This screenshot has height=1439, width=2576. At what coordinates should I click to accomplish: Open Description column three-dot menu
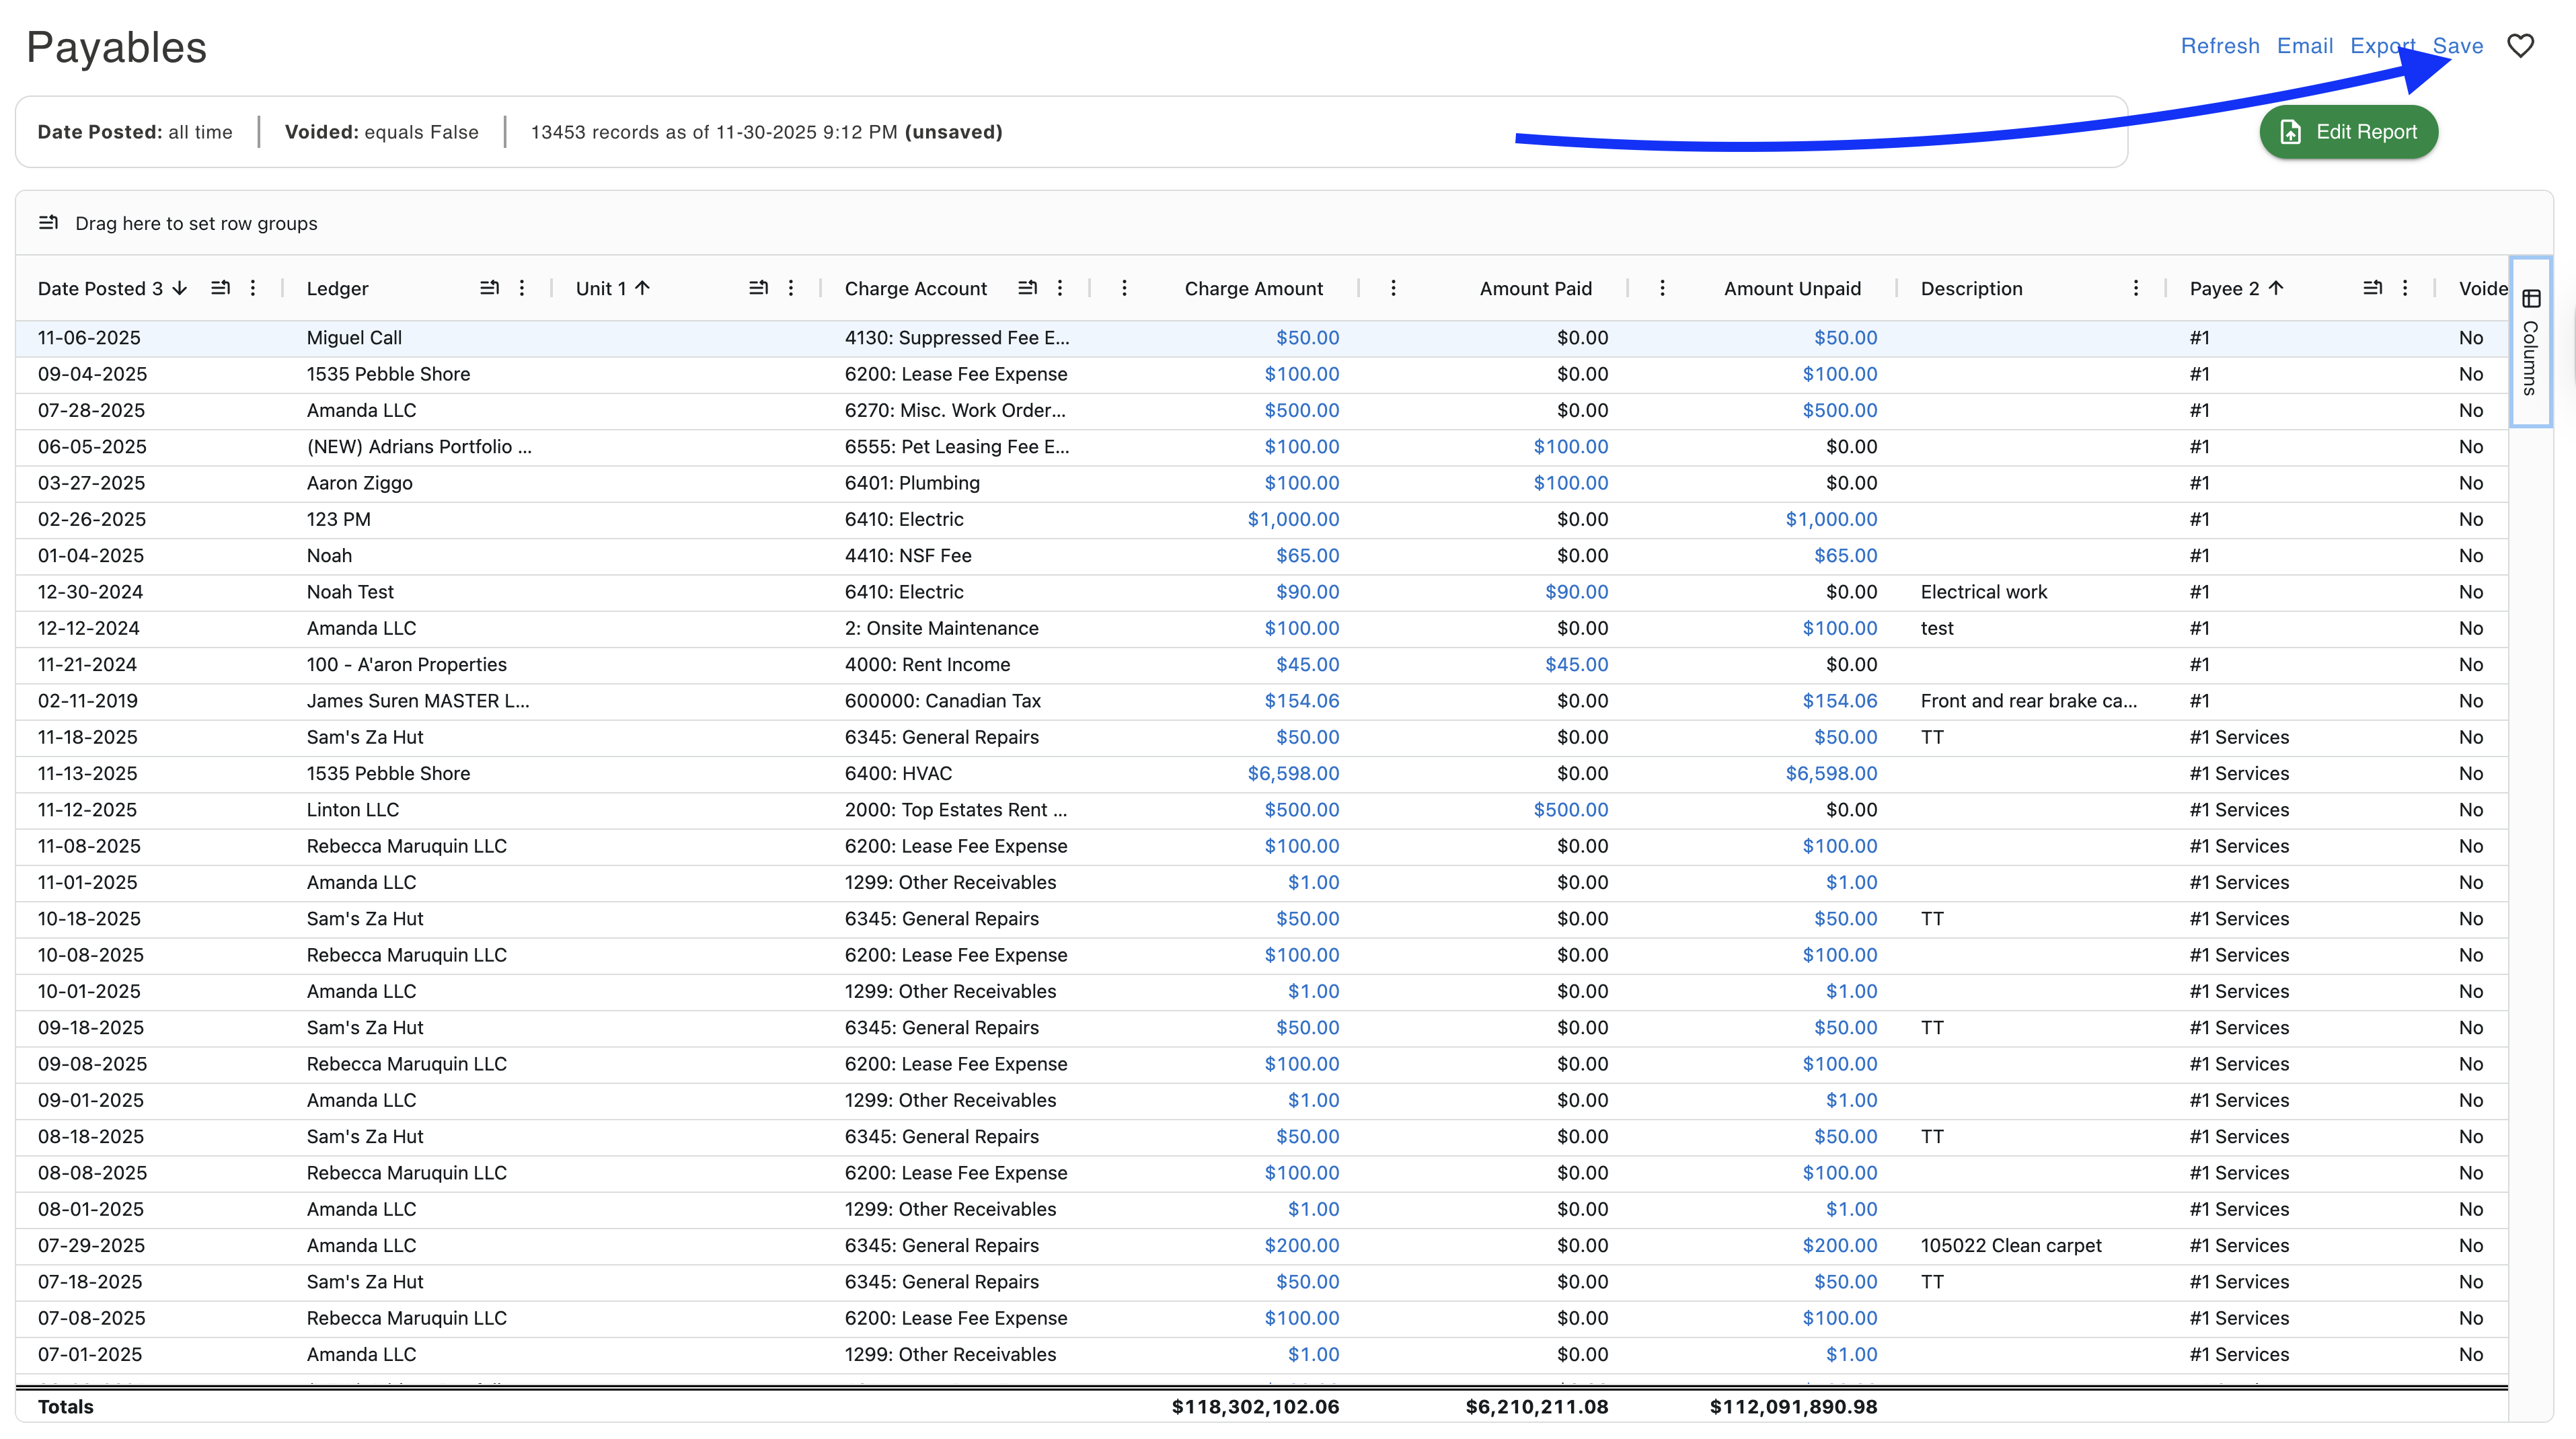(2136, 288)
